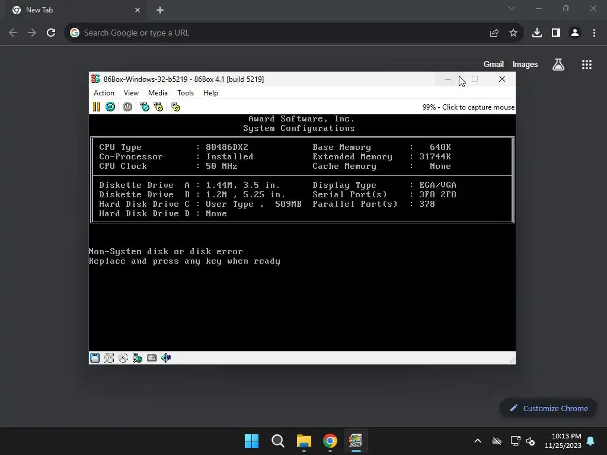Open the Windows Start menu
This screenshot has height=455, width=607.
(x=251, y=441)
